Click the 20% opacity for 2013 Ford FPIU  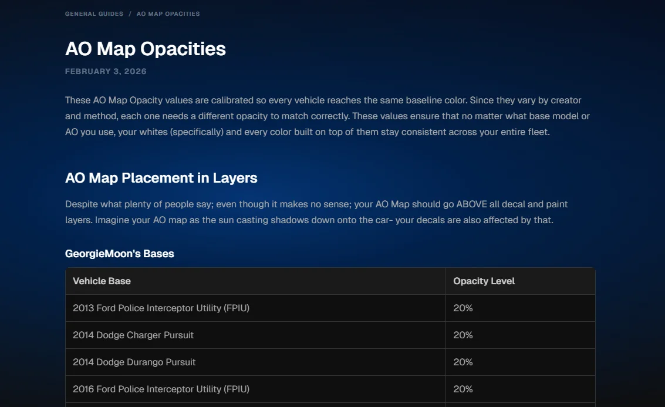(x=463, y=308)
